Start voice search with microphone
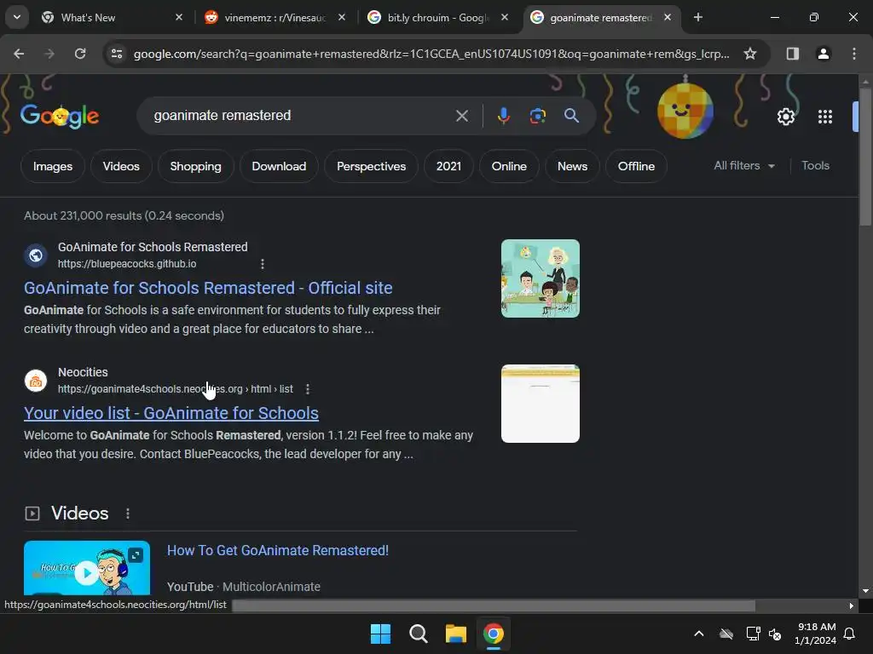The width and height of the screenshot is (873, 654). coord(503,116)
